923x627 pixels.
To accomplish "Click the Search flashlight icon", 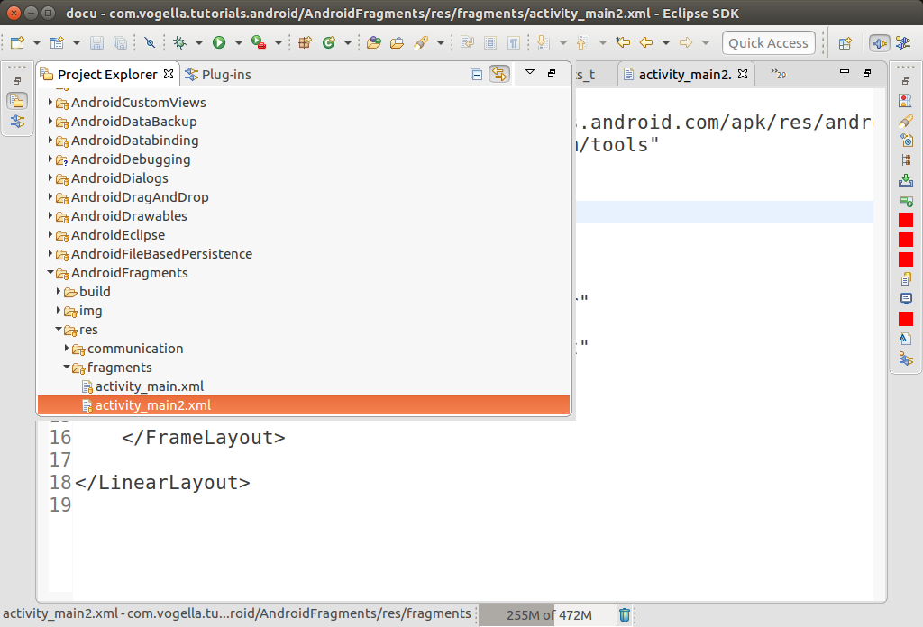I will point(421,42).
